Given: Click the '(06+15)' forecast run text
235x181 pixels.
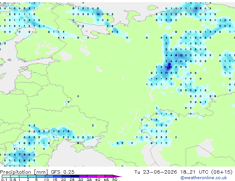Looking at the screenshot, I should (222, 172).
